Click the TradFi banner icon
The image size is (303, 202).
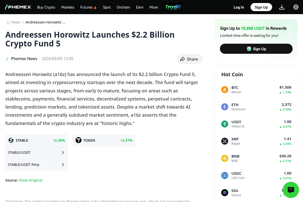[x=173, y=7]
